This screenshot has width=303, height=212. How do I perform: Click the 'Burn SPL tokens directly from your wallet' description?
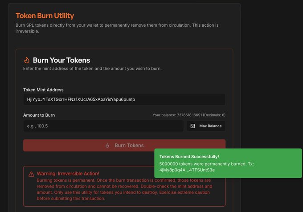117,28
